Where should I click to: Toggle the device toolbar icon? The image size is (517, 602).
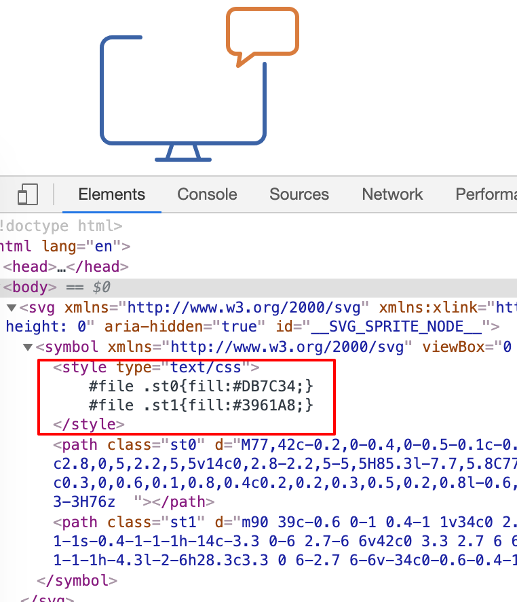[x=28, y=194]
